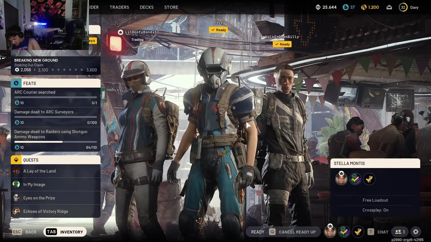
Task: Click the Feats header icon
Action: [16, 83]
